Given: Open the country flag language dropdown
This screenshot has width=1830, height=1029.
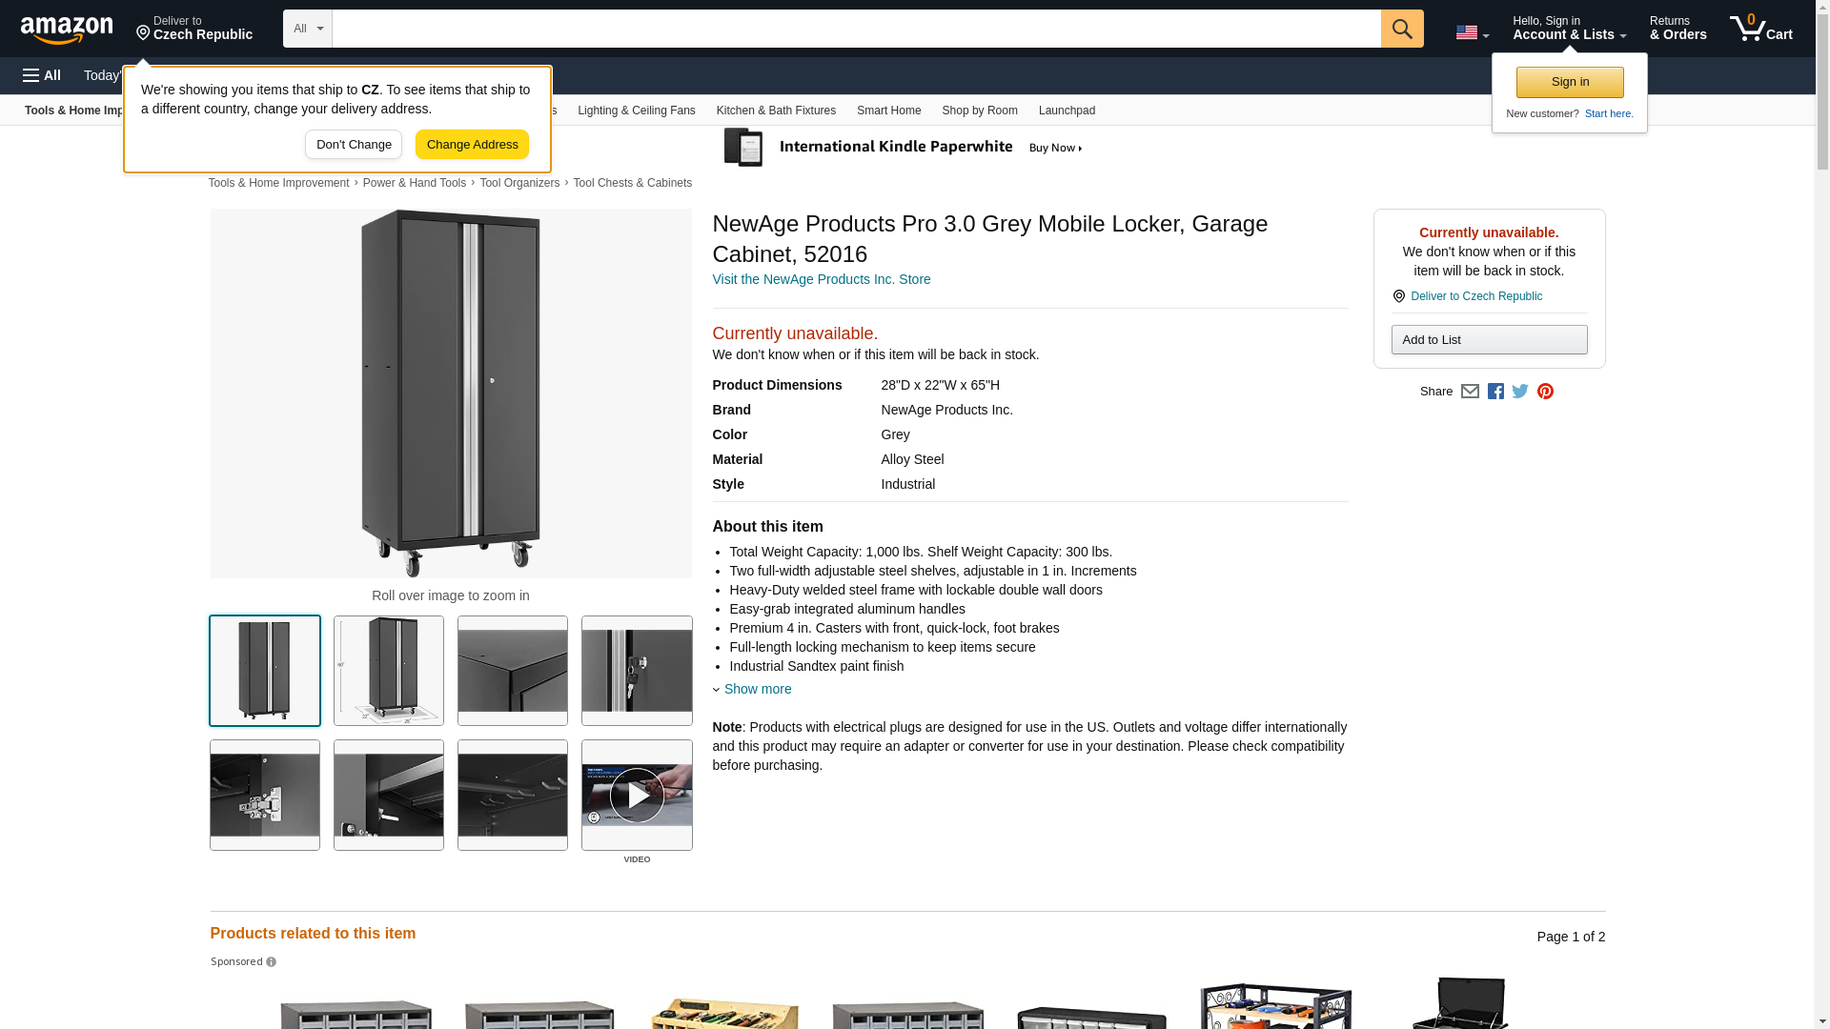Looking at the screenshot, I should click(x=1472, y=32).
